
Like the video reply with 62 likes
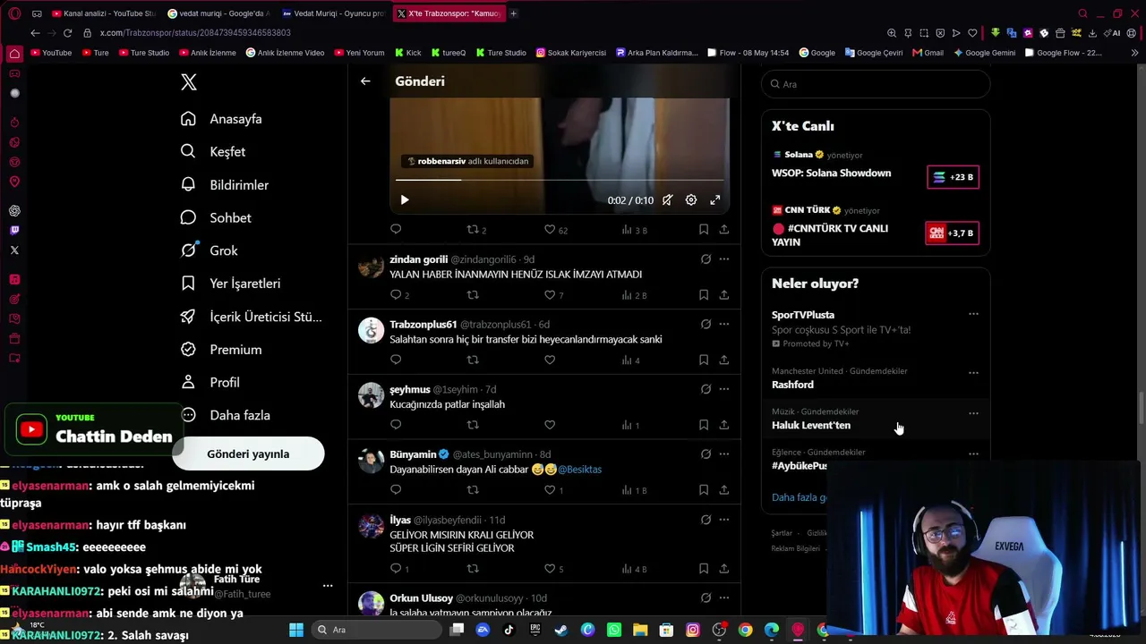(550, 230)
